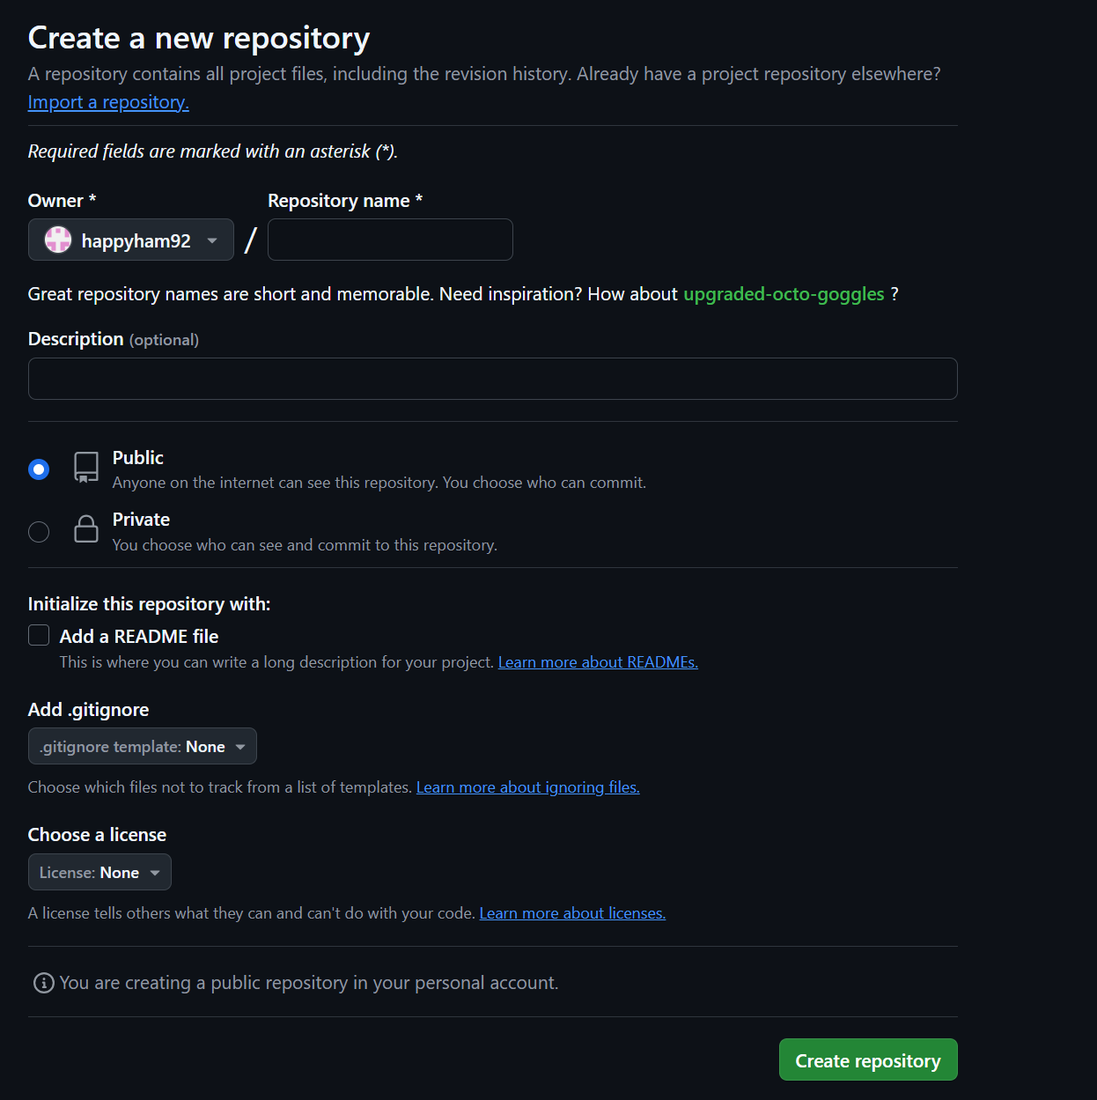This screenshot has width=1097, height=1100.
Task: Follow the Import a repository link
Action: [x=108, y=102]
